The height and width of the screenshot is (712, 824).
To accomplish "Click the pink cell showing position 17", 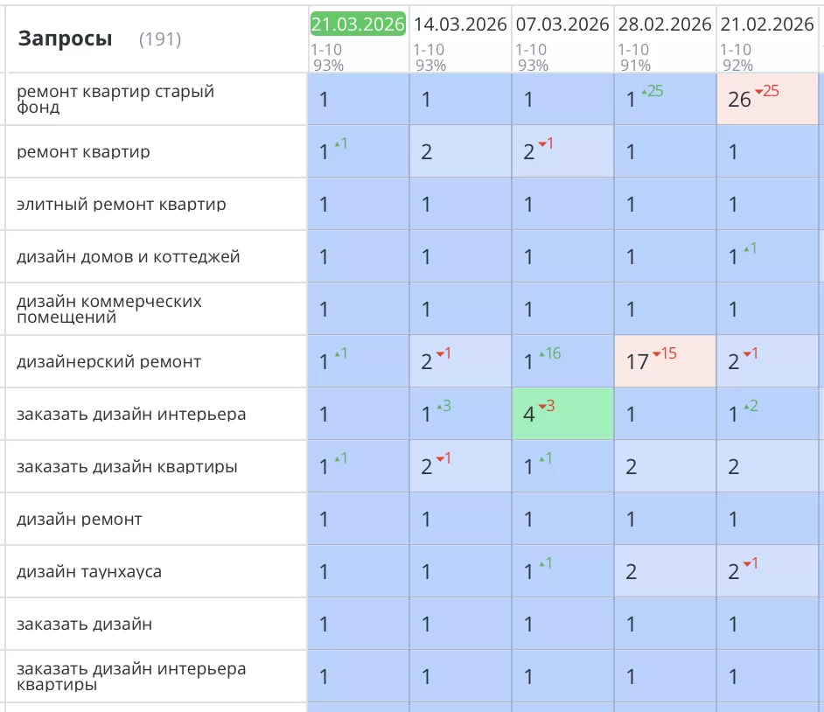I will pos(665,362).
